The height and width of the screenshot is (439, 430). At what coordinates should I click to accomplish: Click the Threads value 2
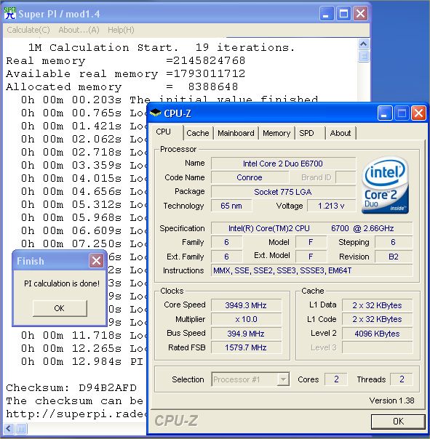tap(402, 379)
